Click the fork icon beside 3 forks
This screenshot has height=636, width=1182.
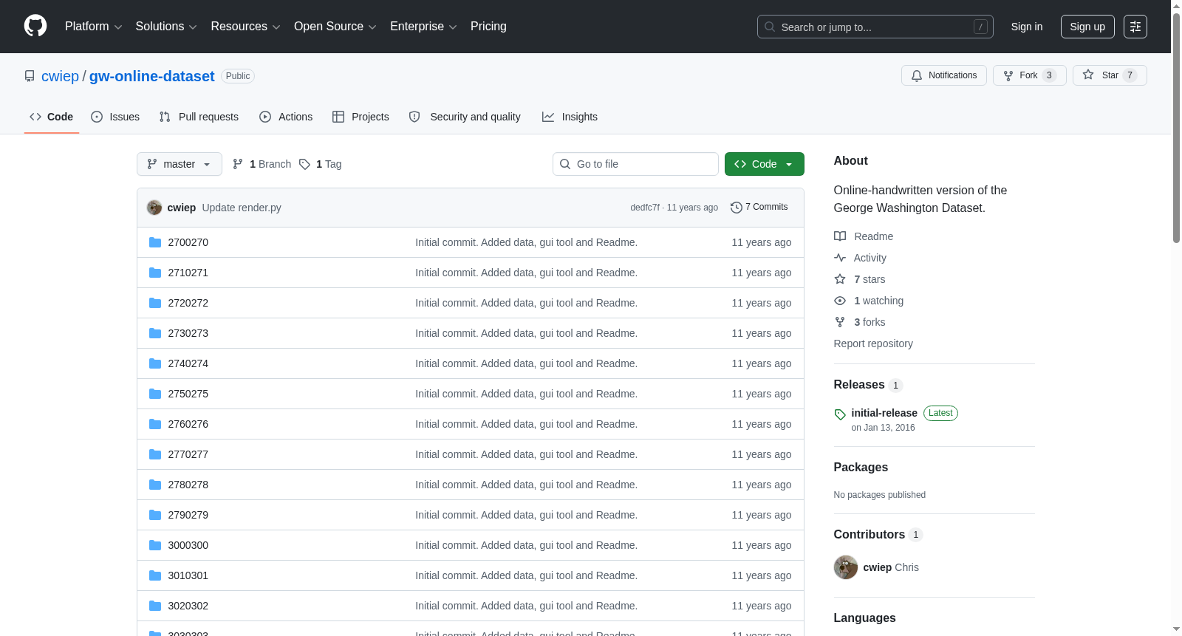point(840,322)
